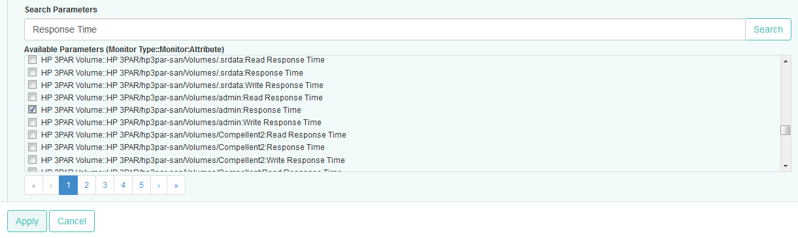Select page 3 in pagination
This screenshot has width=798, height=238.
click(x=105, y=185)
